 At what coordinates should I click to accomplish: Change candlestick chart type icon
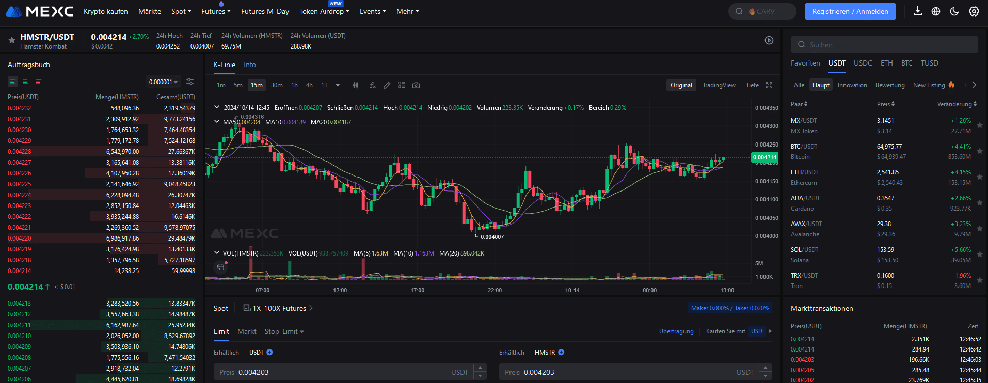(356, 85)
